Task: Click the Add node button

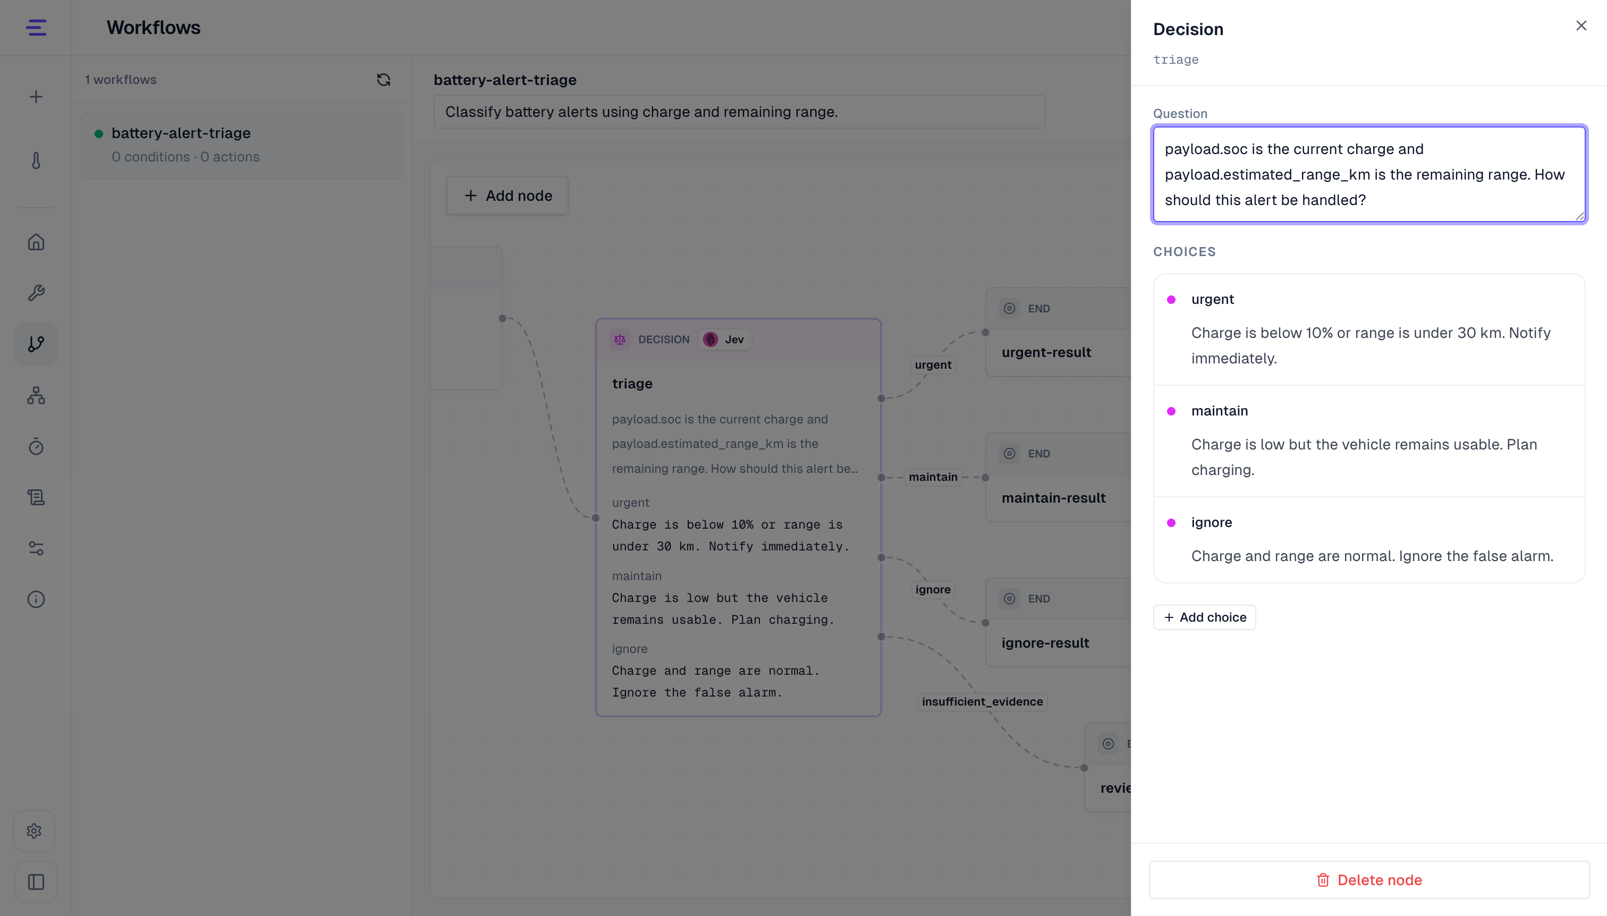Action: click(x=507, y=196)
